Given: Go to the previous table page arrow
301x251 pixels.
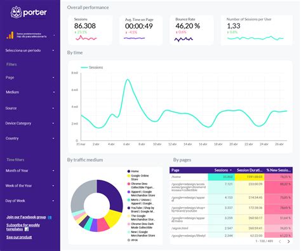Looking at the screenshot, I should pos(280,241).
